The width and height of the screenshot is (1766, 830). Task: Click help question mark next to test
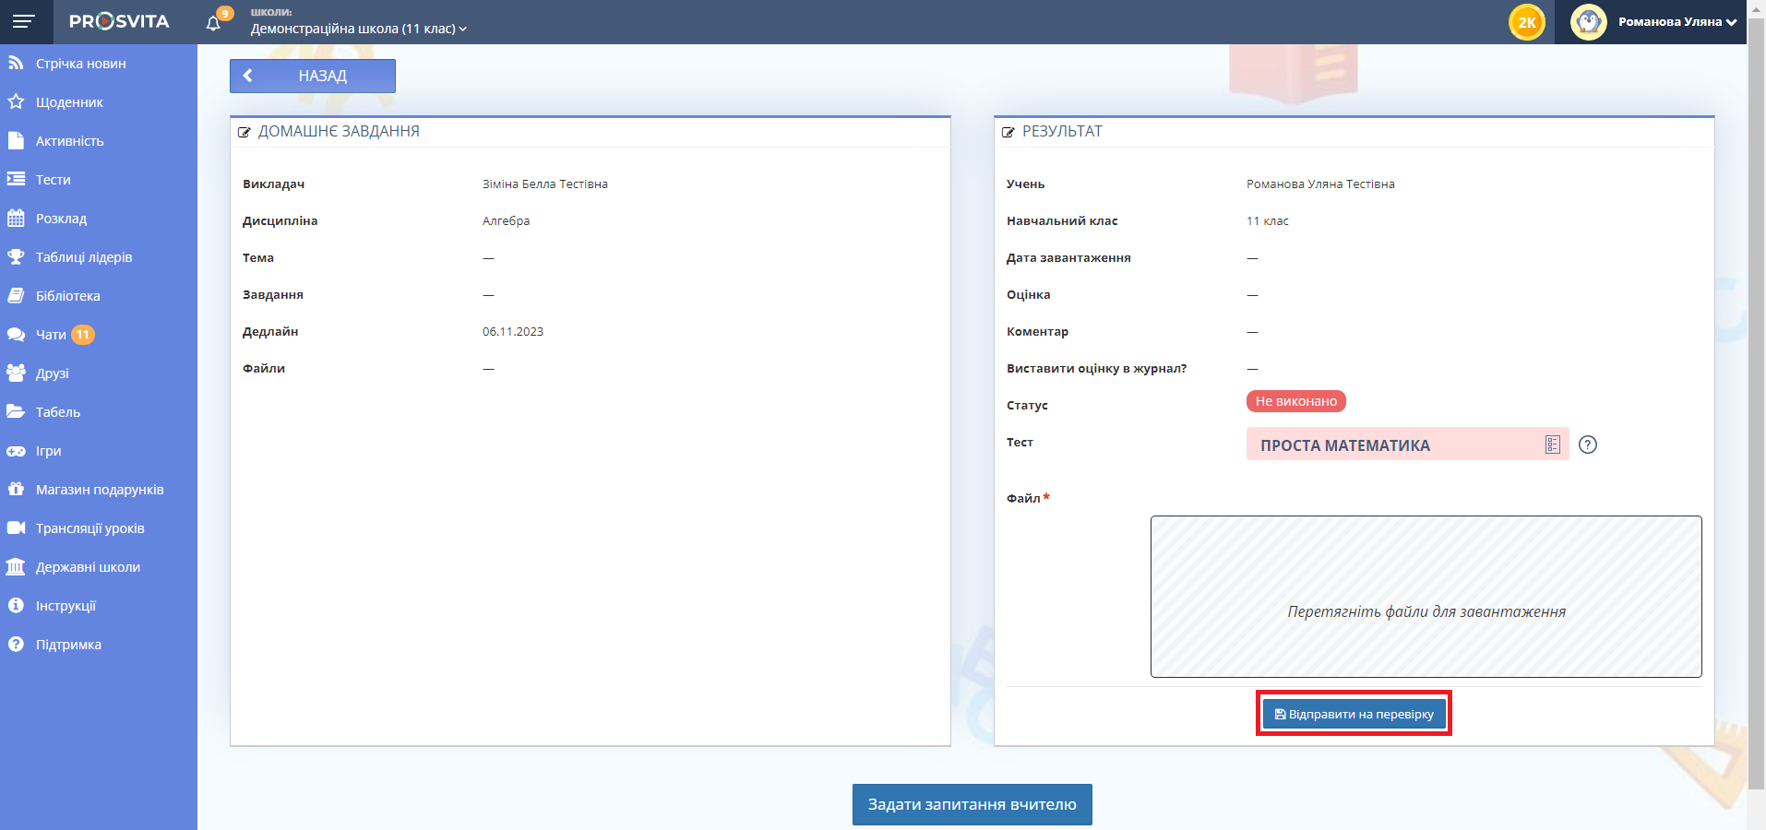[x=1587, y=445]
